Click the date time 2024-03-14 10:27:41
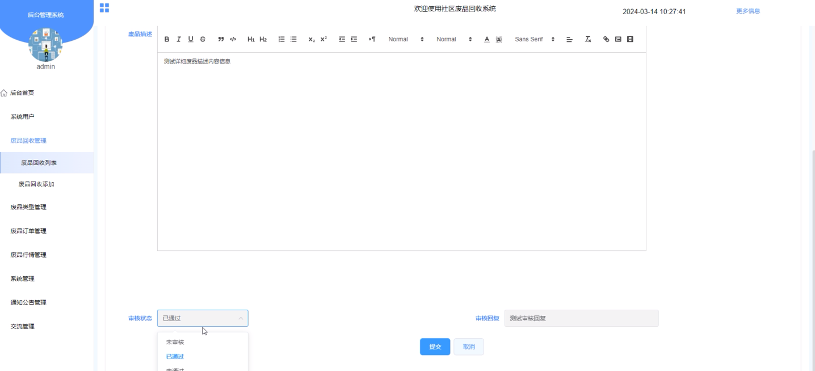The image size is (815, 371). (x=654, y=11)
